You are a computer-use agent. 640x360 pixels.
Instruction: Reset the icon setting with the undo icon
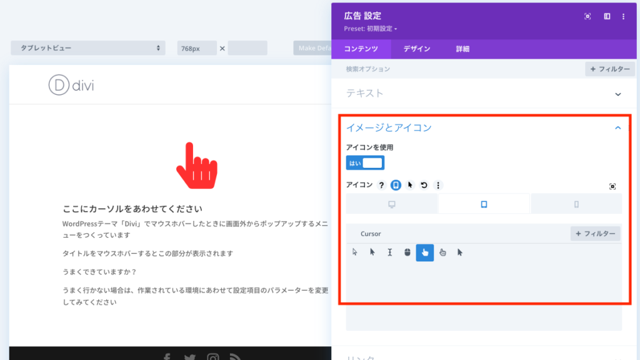tap(422, 185)
